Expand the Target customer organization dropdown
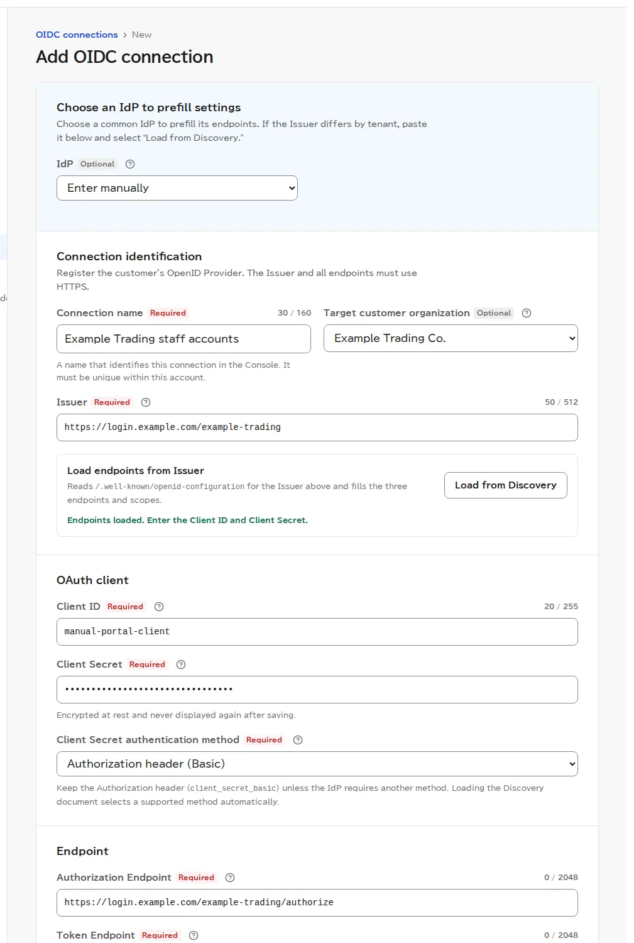This screenshot has width=634, height=943. pos(451,338)
